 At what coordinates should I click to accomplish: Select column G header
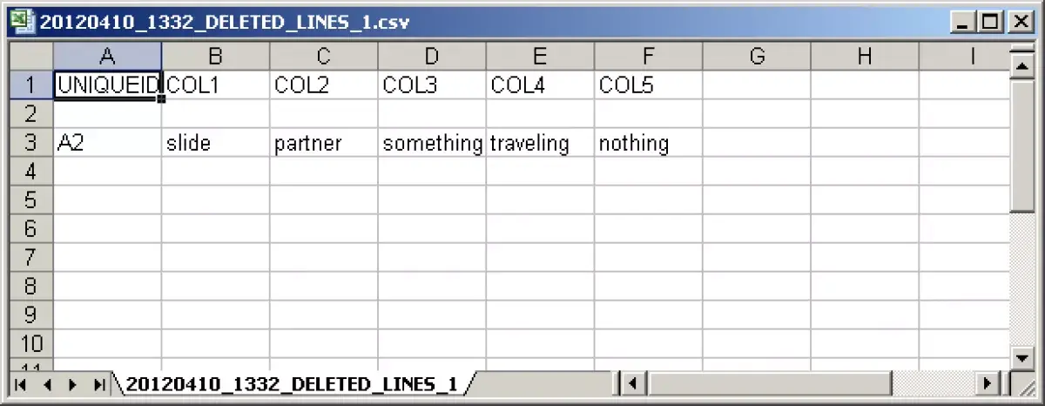click(757, 57)
